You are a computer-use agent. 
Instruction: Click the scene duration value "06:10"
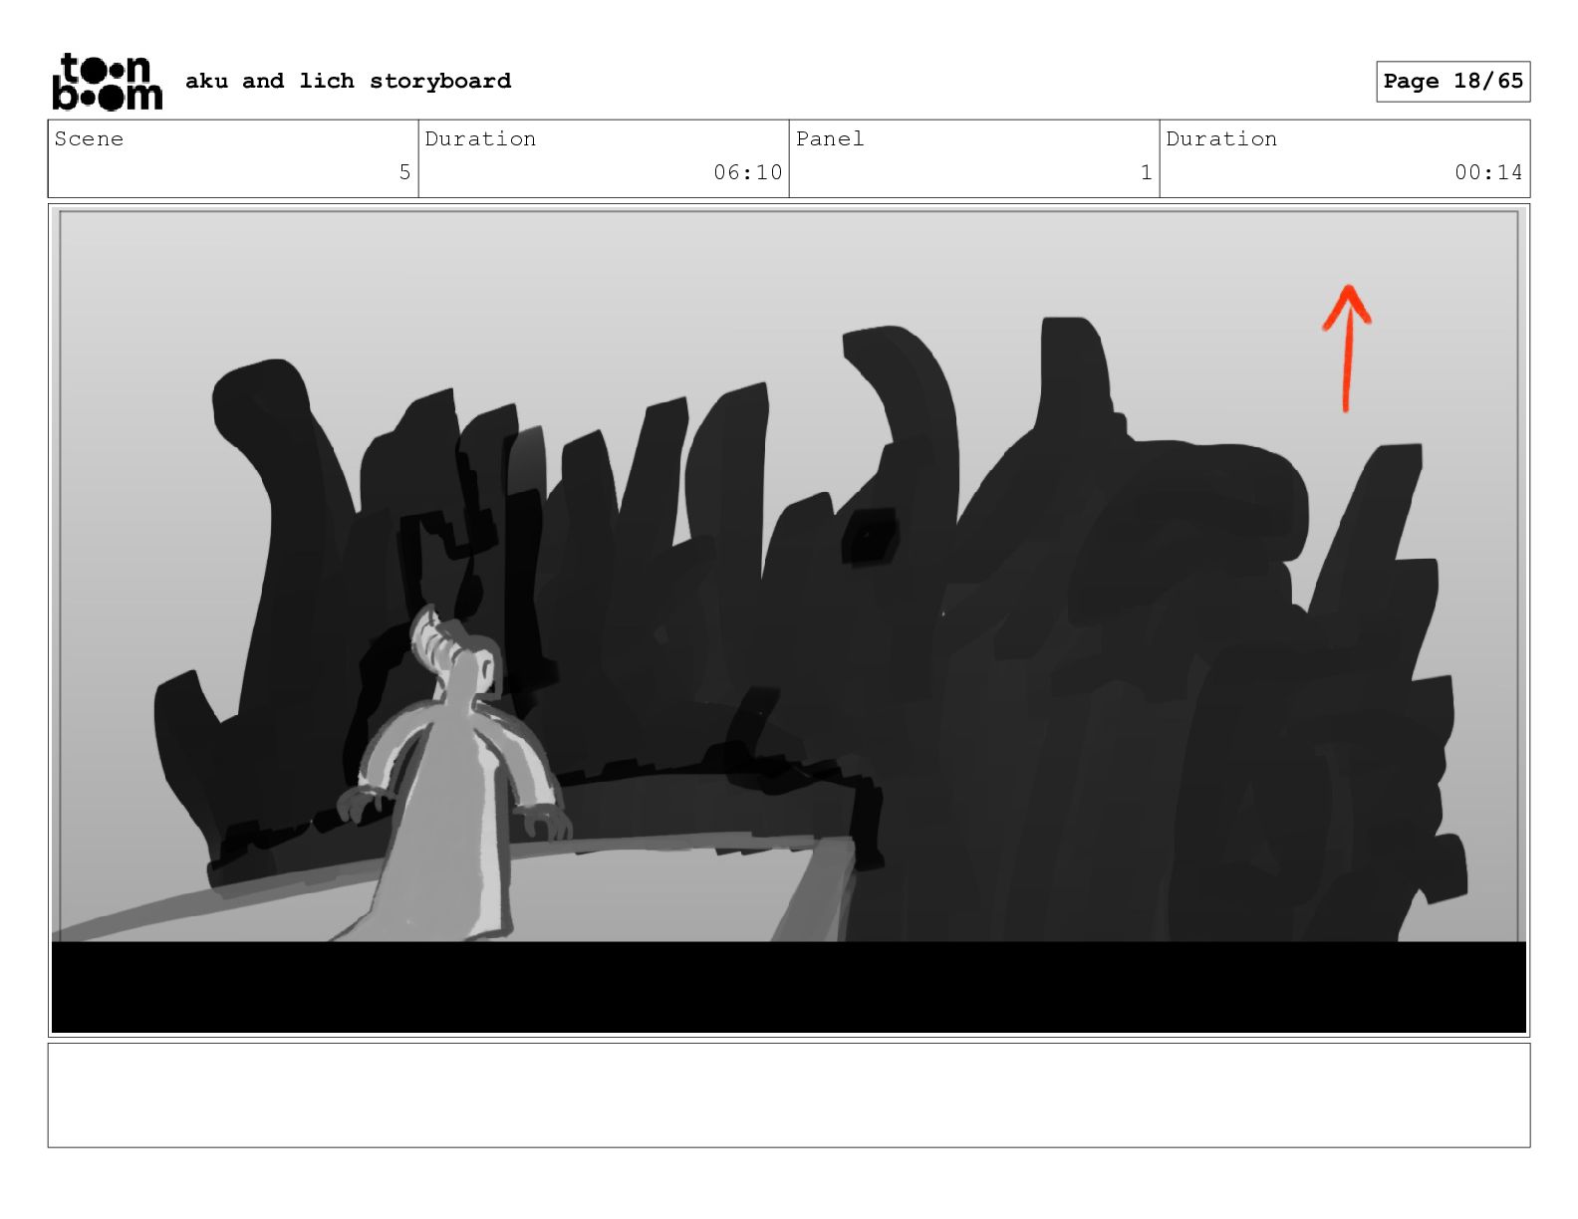pyautogui.click(x=748, y=172)
